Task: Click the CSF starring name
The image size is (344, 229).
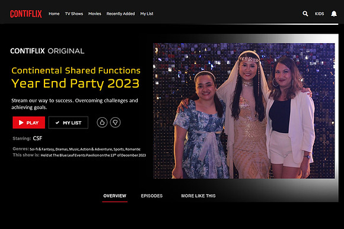Action: (37, 138)
